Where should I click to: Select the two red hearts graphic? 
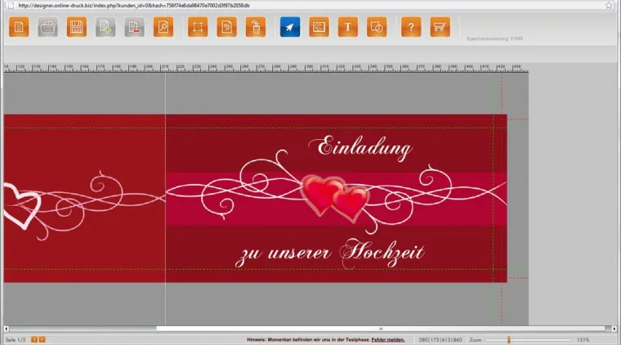335,198
